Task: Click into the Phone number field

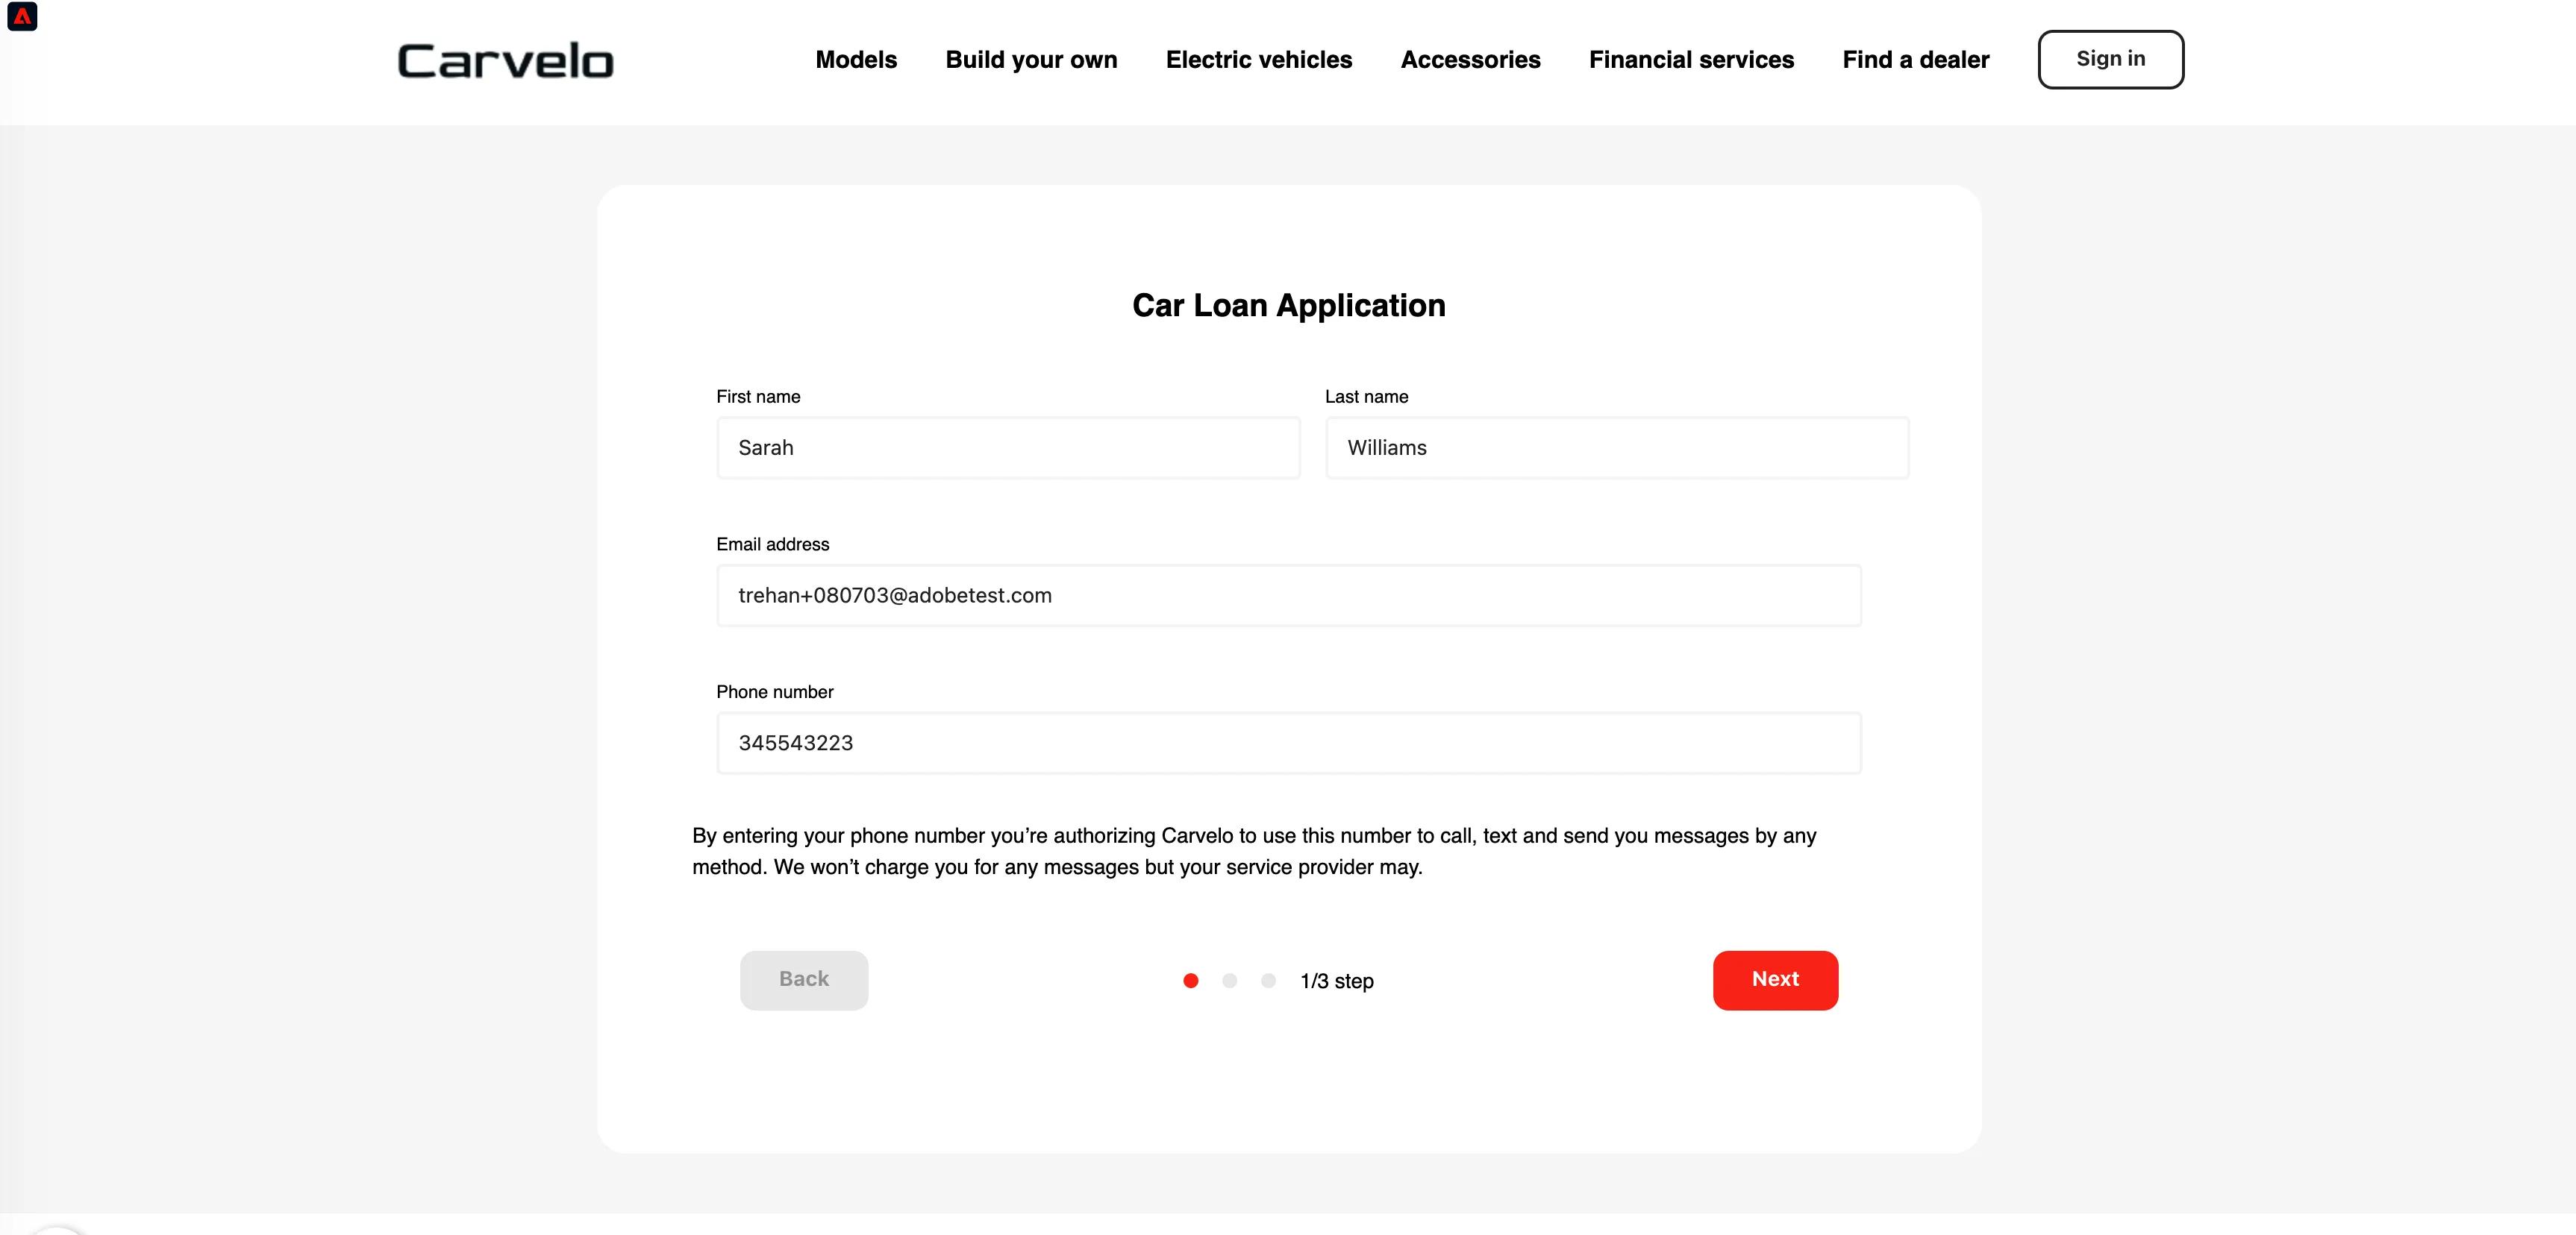Action: 1288,744
